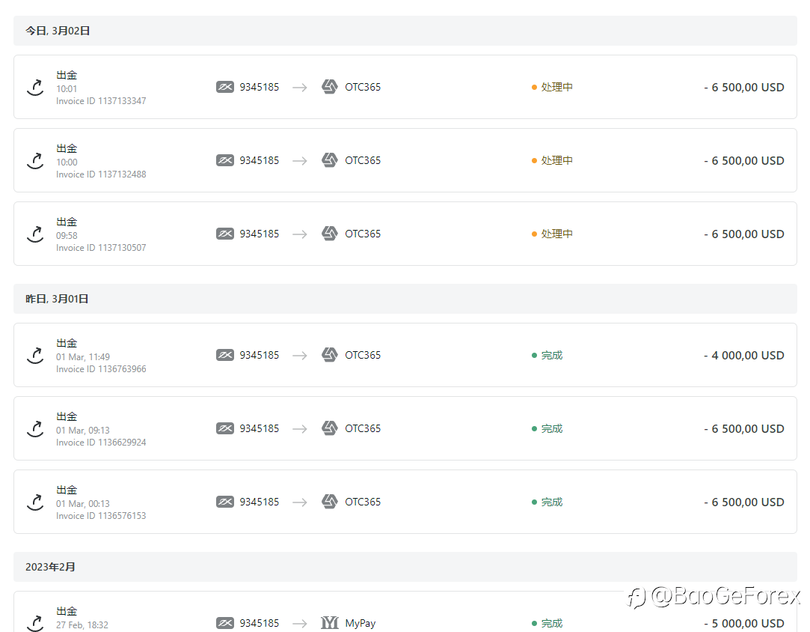Click 完成 status in the 01 Mar 00:13 row
Image resolution: width=810 pixels, height=632 pixels.
(547, 502)
